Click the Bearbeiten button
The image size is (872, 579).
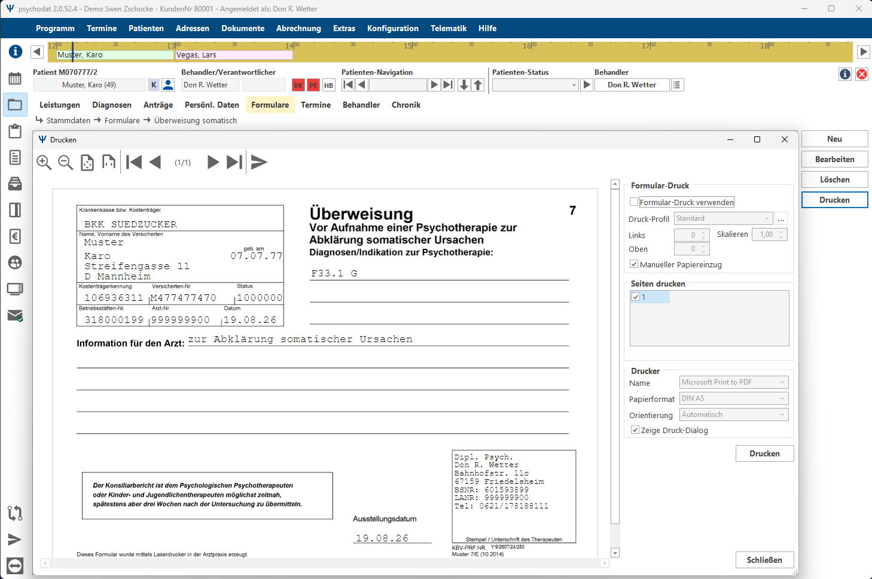coord(835,159)
